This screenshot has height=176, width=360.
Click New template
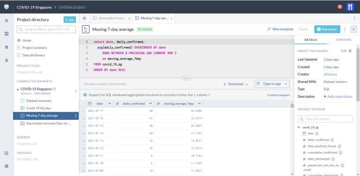(280, 29)
